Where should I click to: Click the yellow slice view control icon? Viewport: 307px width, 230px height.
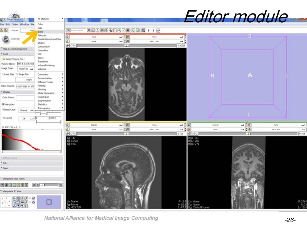(x=18, y=185)
